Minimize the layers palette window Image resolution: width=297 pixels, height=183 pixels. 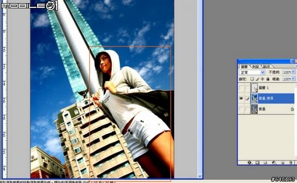tap(292, 61)
